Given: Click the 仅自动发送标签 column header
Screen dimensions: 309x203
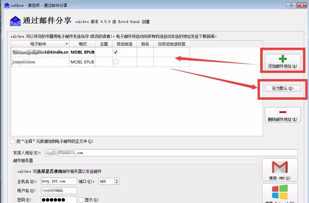Looking at the screenshot, I should coord(172,44).
